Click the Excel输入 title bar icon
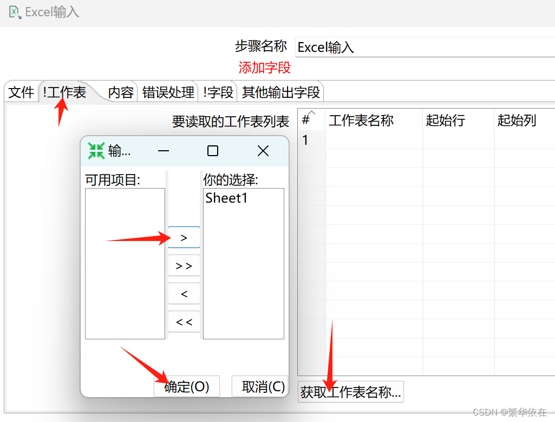 pyautogui.click(x=15, y=12)
